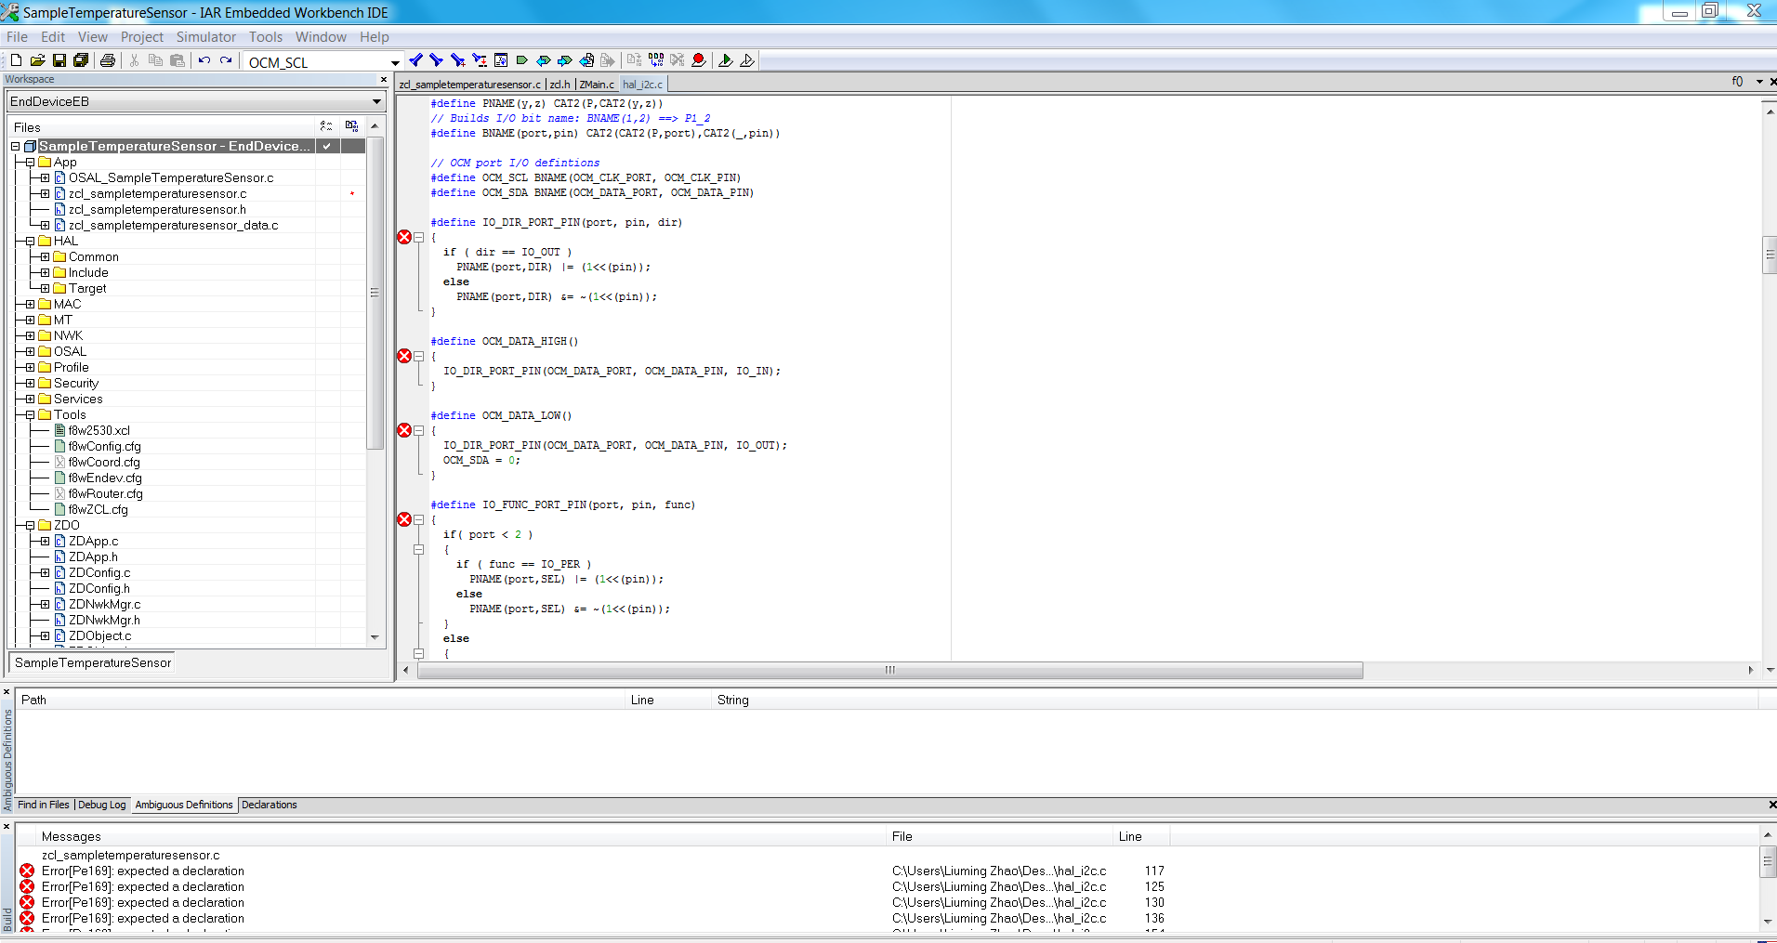Open the Tools menu
Screen dimensions: 1777x943
click(x=265, y=37)
